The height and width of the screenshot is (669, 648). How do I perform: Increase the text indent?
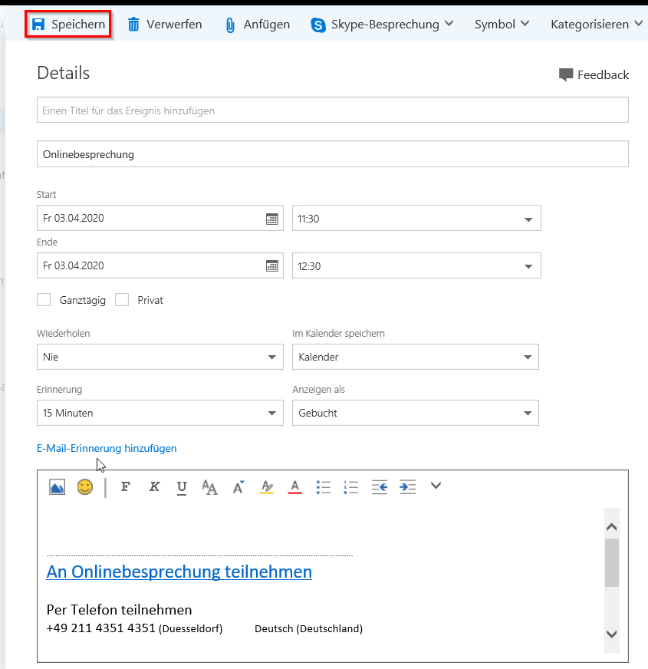point(407,487)
